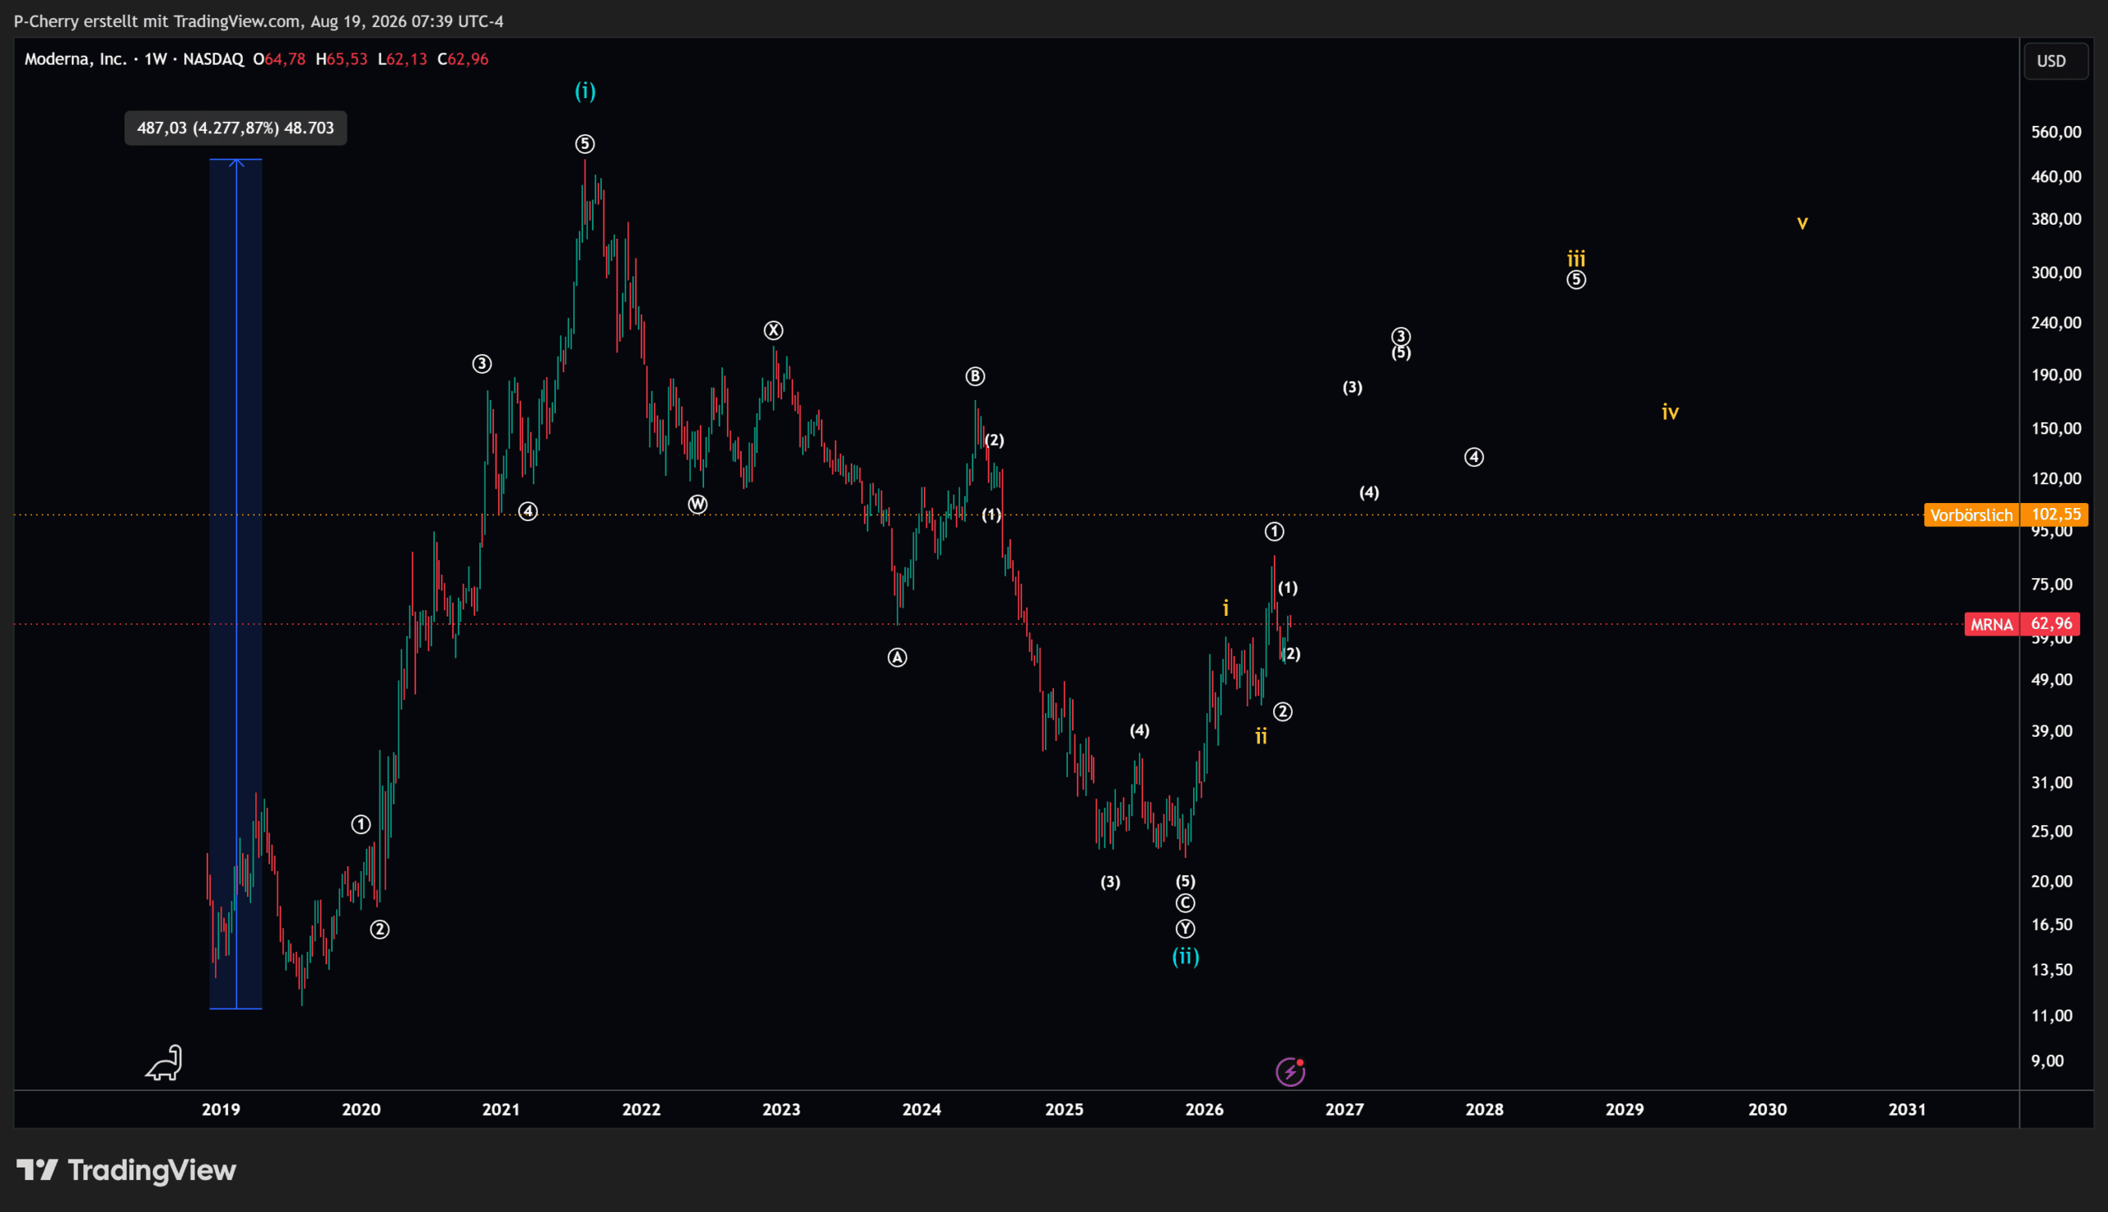Screen dimensions: 2108x1212
Task: Click the 460,00 price scale value
Action: coord(2055,176)
